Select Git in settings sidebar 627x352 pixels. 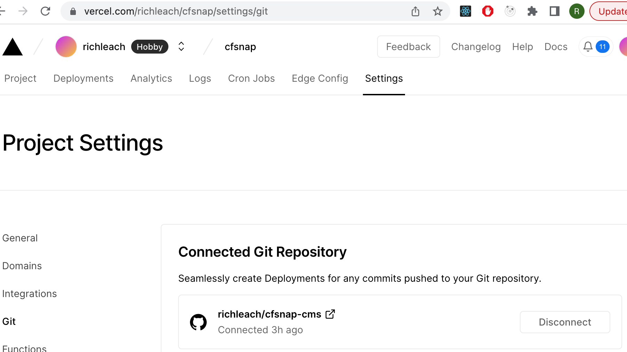(9, 321)
